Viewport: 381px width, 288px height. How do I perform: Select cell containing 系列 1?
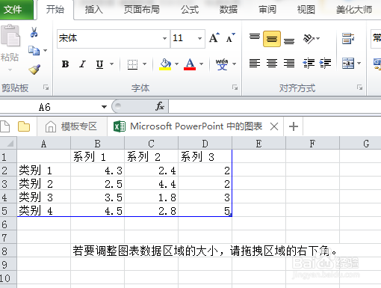(x=97, y=157)
